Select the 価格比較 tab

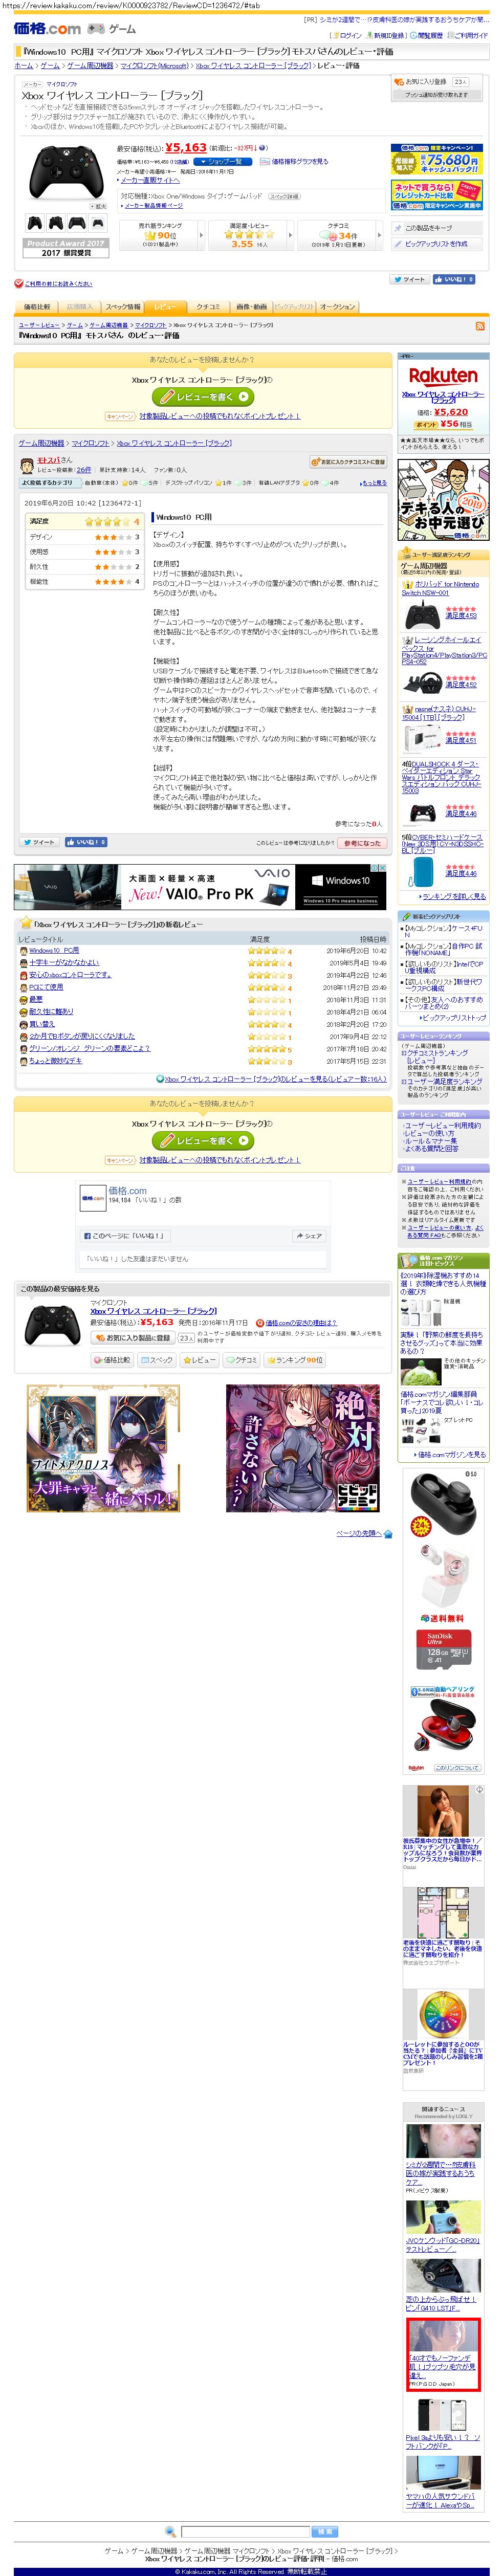click(x=36, y=307)
